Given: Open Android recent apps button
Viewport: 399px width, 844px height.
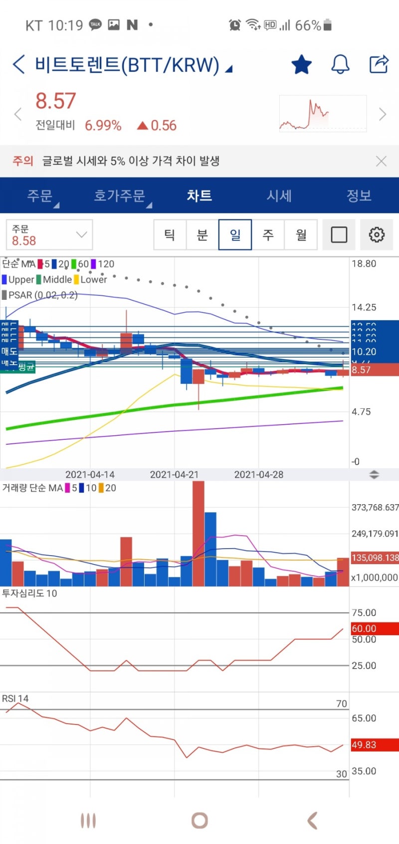Looking at the screenshot, I should (88, 821).
